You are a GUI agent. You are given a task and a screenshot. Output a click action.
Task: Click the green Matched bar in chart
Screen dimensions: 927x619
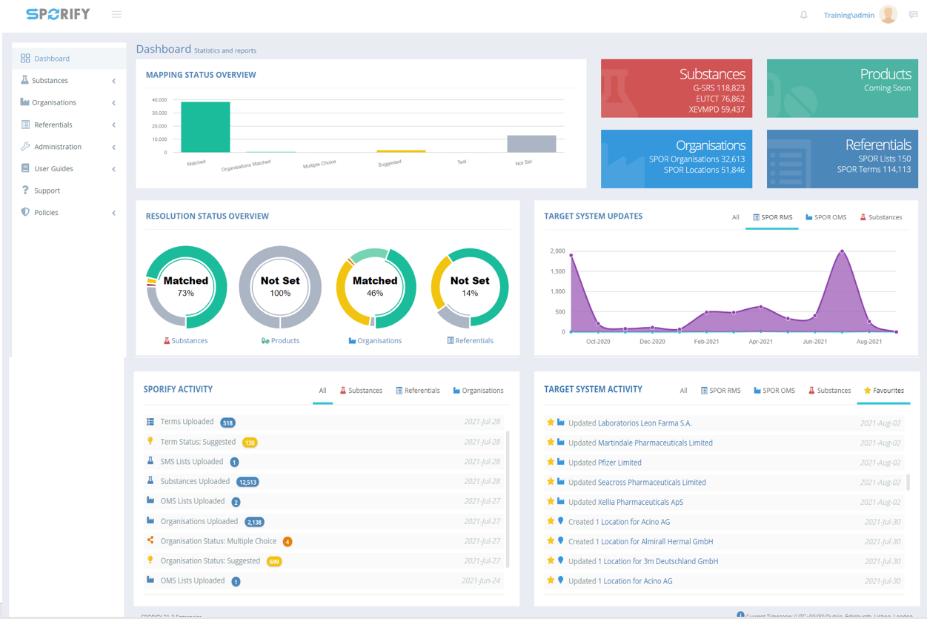click(205, 128)
